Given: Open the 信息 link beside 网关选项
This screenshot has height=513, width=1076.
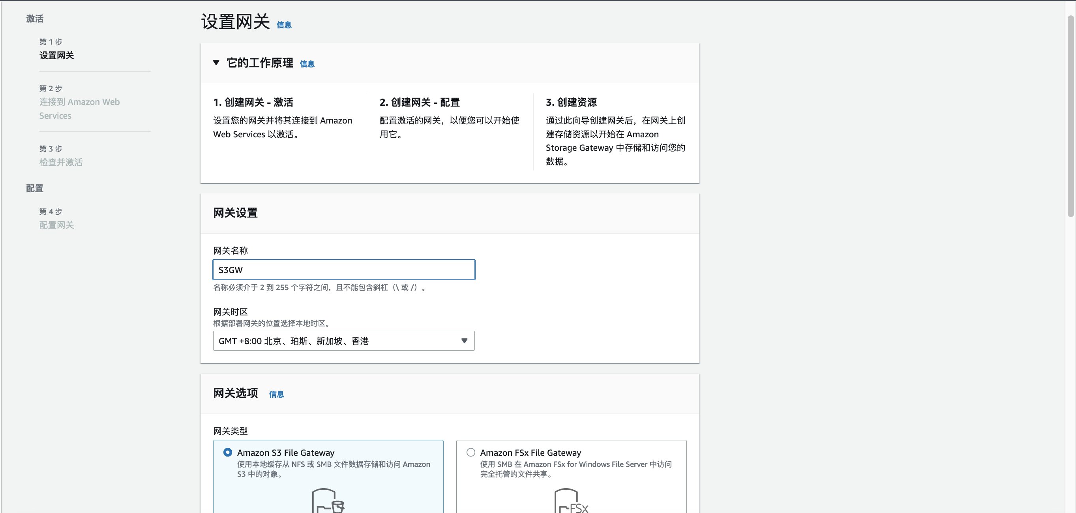Looking at the screenshot, I should point(277,394).
